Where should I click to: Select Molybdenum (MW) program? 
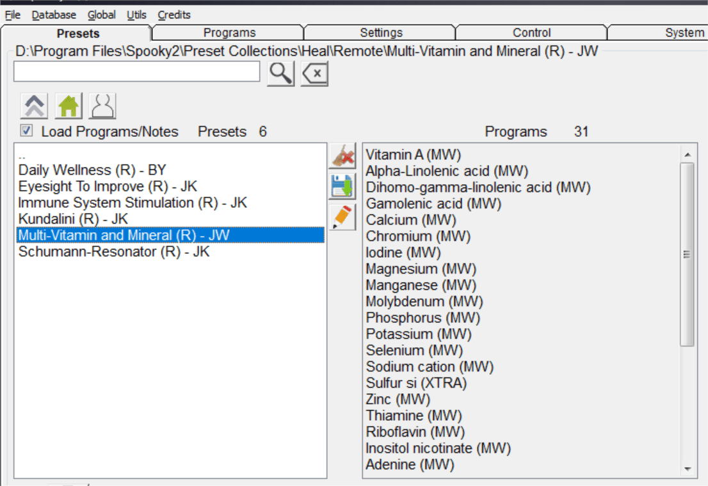tap(522, 301)
